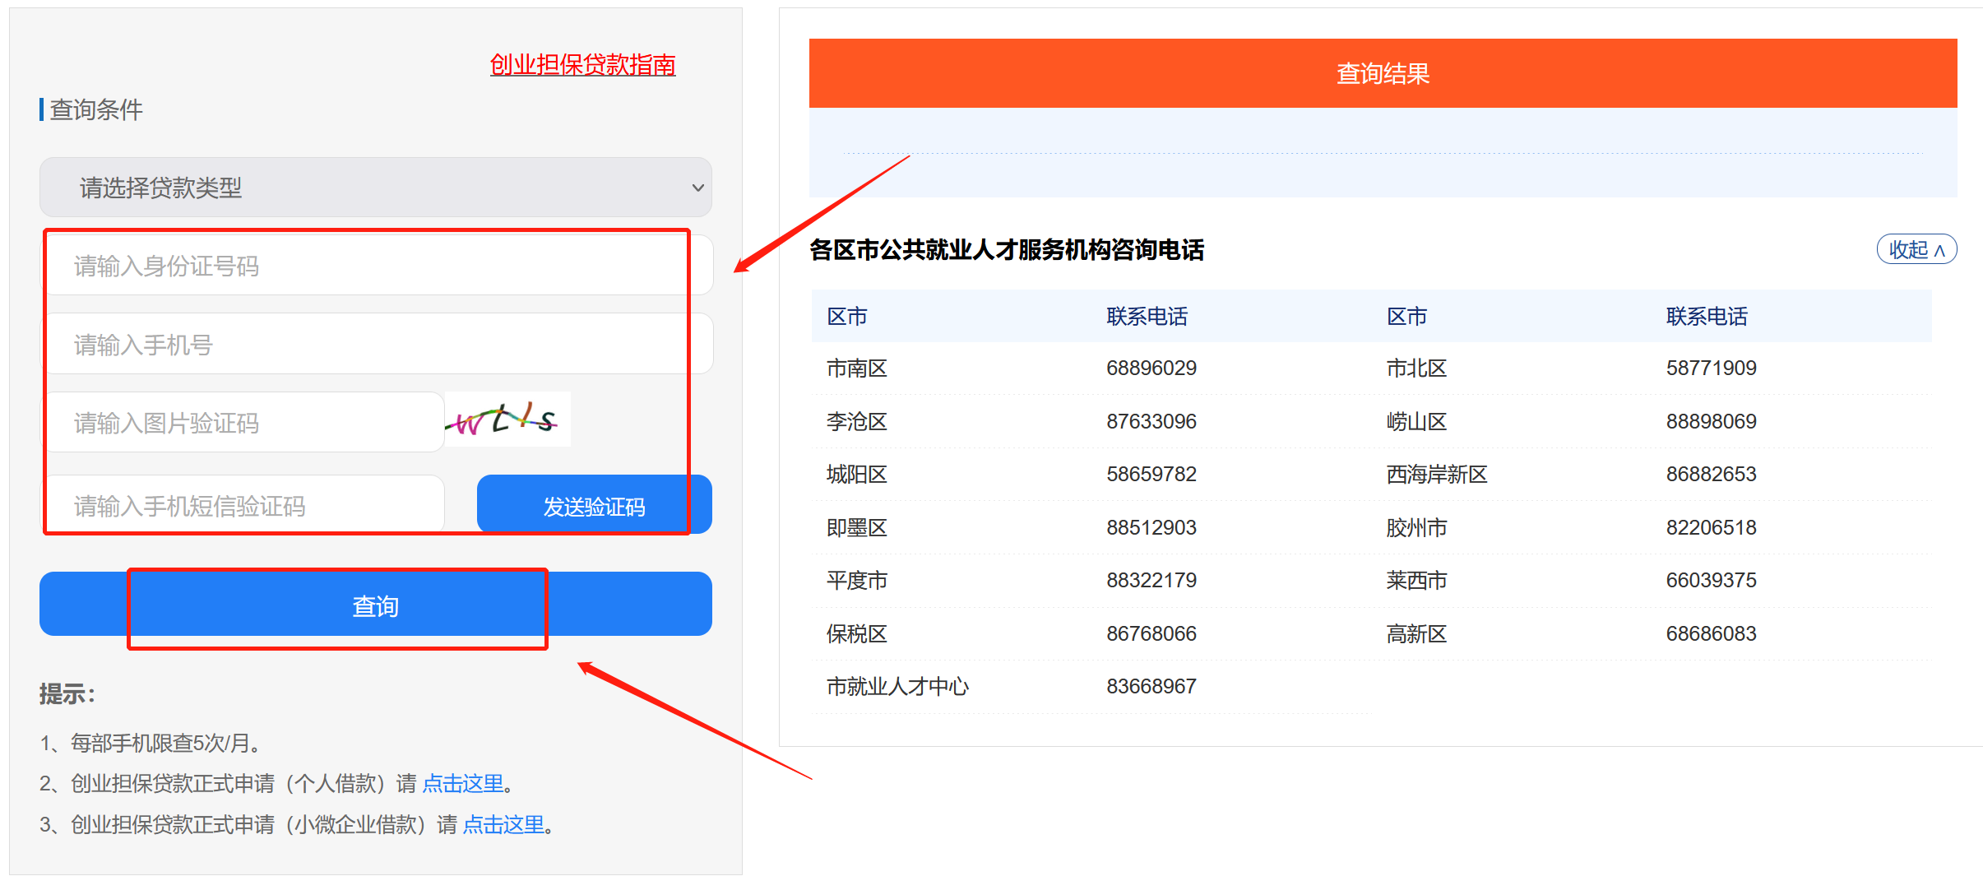Click the 查询结果 orange header
This screenshot has width=1983, height=890.
pyautogui.click(x=1382, y=73)
